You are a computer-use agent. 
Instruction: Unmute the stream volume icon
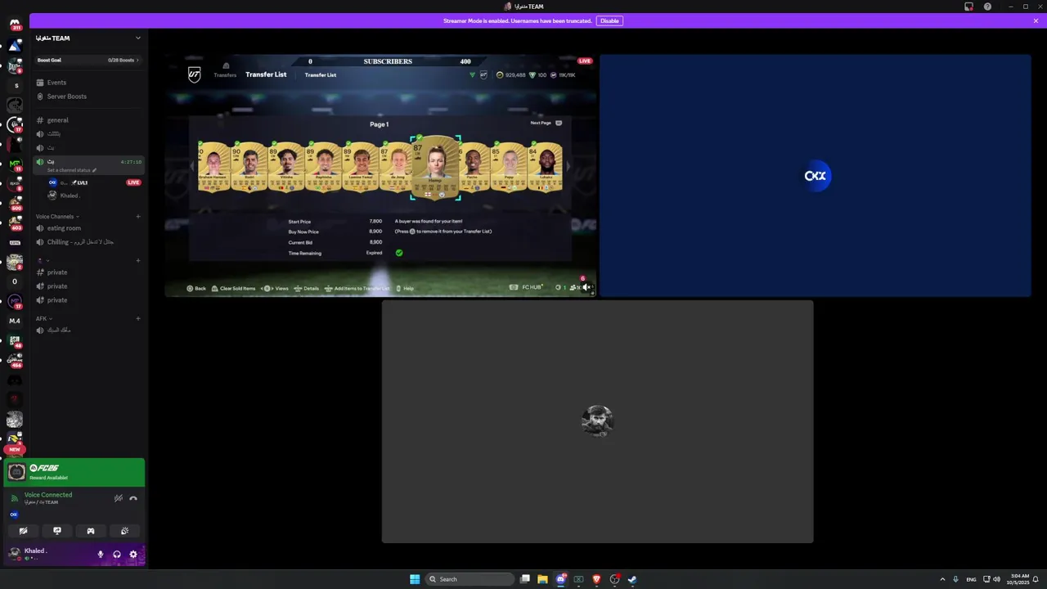(586, 287)
